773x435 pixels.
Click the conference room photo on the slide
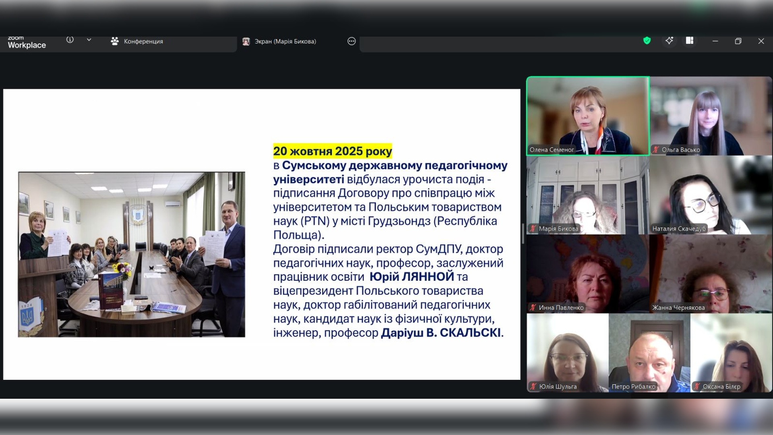pyautogui.click(x=132, y=255)
